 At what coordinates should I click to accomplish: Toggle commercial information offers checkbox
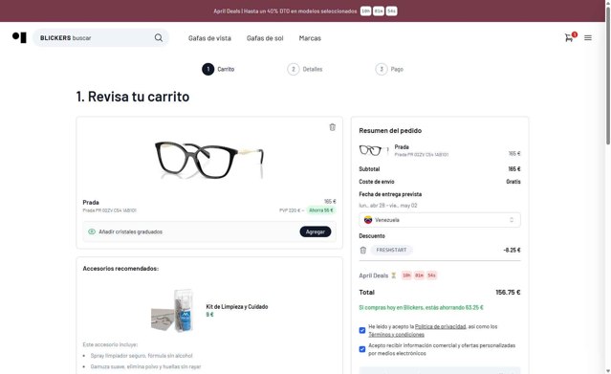click(362, 349)
